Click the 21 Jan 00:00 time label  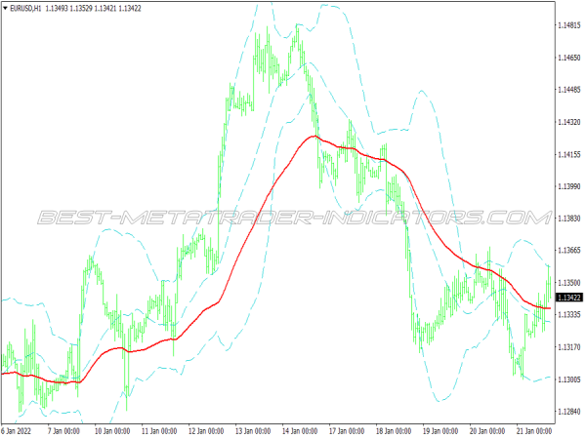534,431
